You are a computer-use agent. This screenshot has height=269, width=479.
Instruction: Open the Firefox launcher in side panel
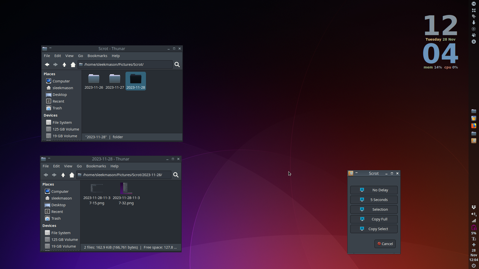474,126
